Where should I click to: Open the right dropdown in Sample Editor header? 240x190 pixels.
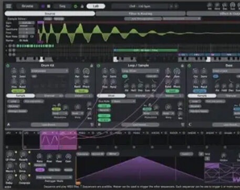coord(182,18)
